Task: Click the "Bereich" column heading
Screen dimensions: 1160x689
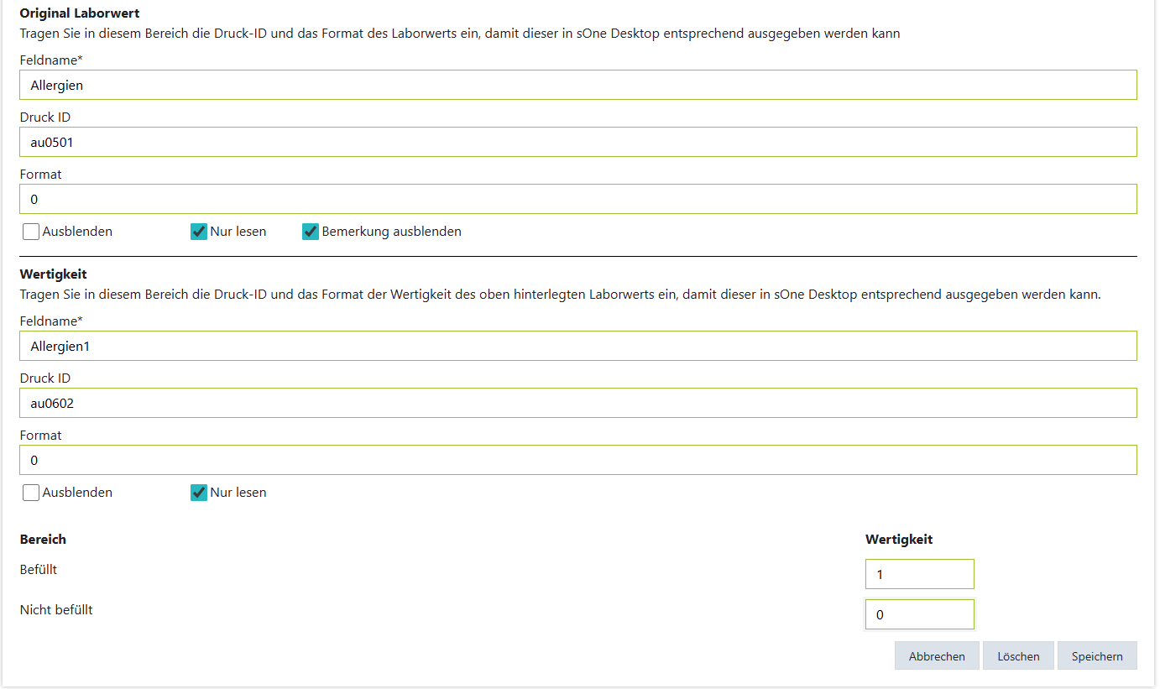Action: 43,539
